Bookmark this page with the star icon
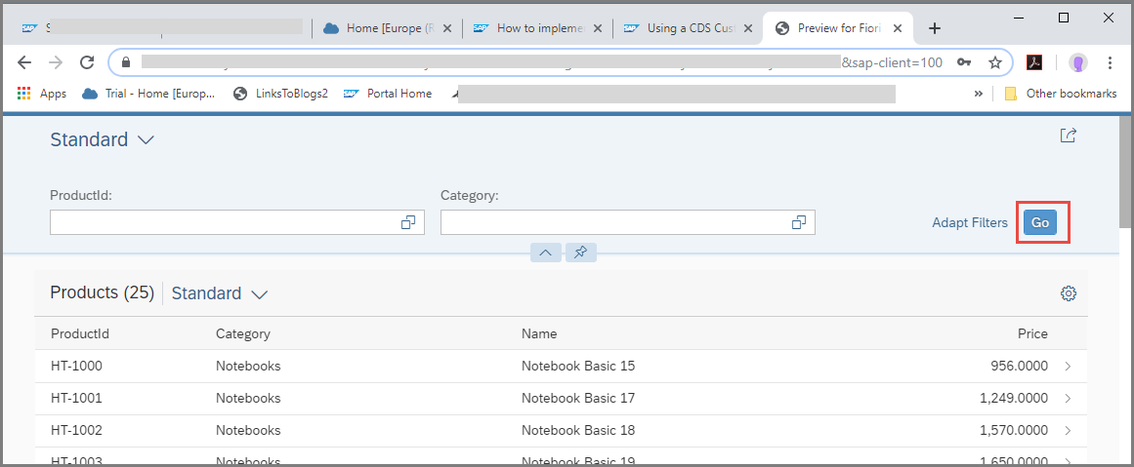Screen dimensions: 1134x467 tap(995, 62)
